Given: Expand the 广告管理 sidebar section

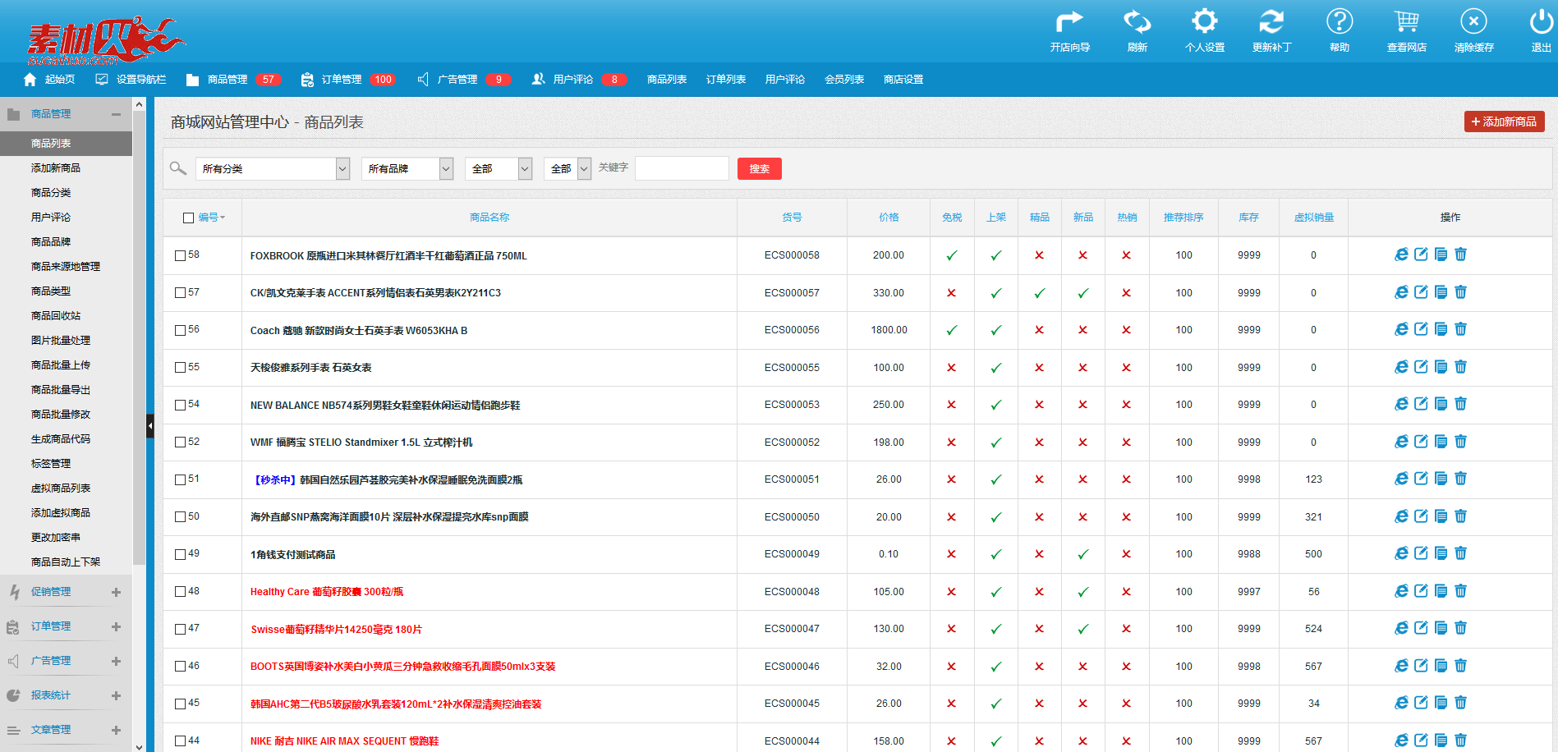Looking at the screenshot, I should (116, 661).
